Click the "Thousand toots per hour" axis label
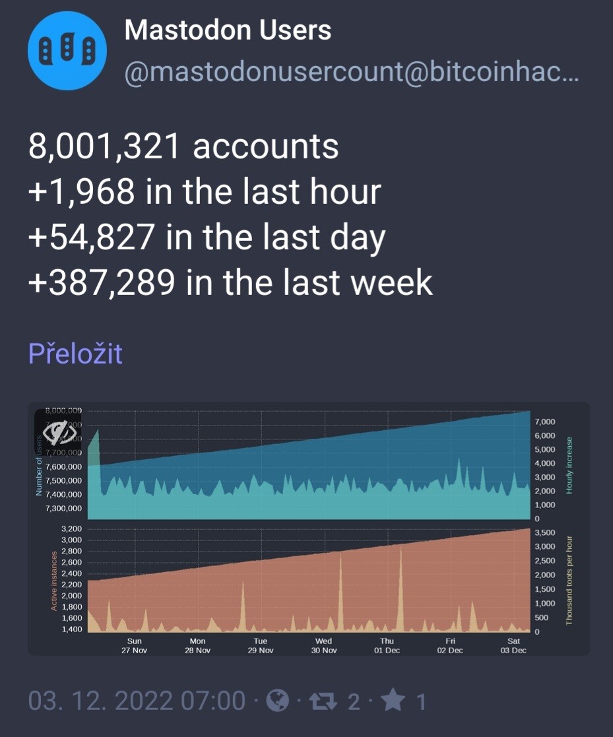Viewport: 613px width, 737px height. (569, 581)
